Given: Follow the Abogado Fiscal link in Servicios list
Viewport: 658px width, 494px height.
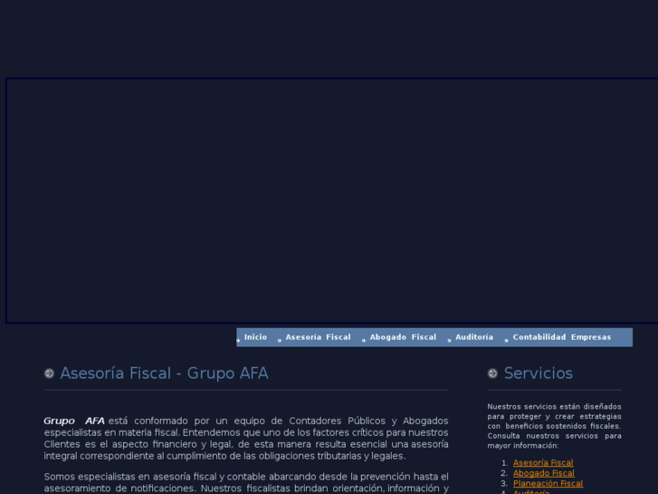Looking at the screenshot, I should click(544, 473).
